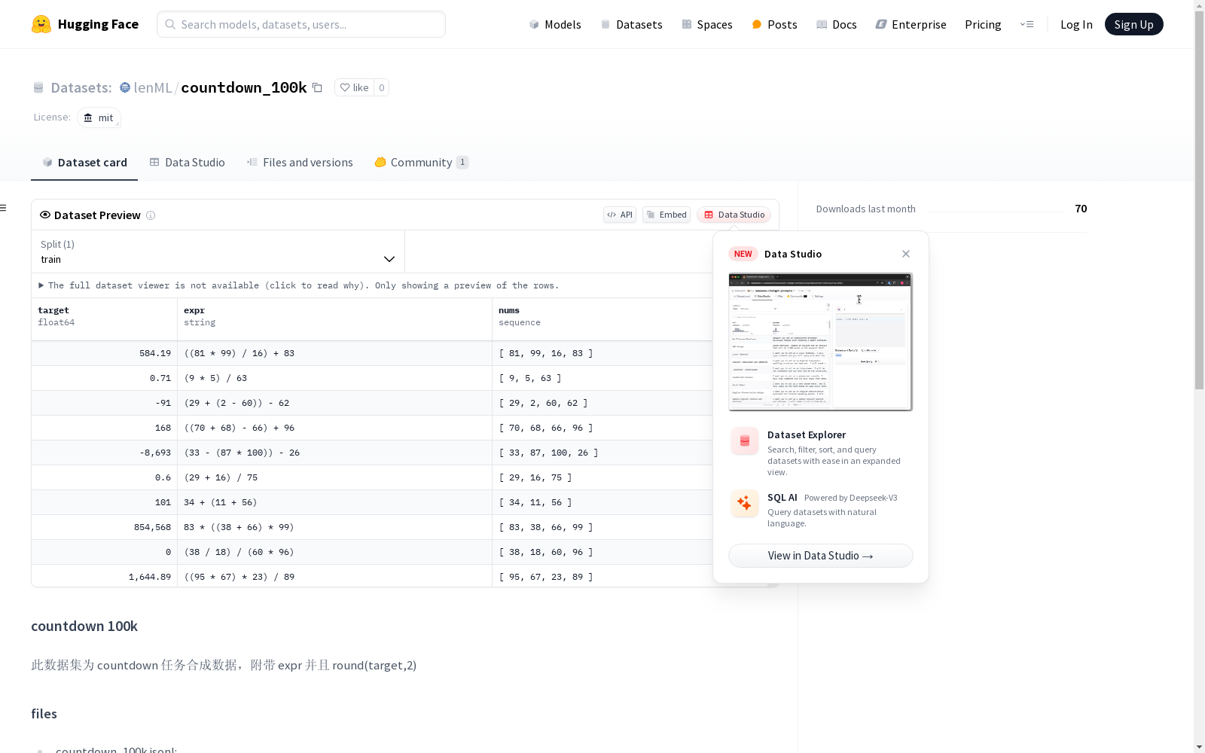The image size is (1205, 753).
Task: Open Docs in the top navigation
Action: coord(837,25)
